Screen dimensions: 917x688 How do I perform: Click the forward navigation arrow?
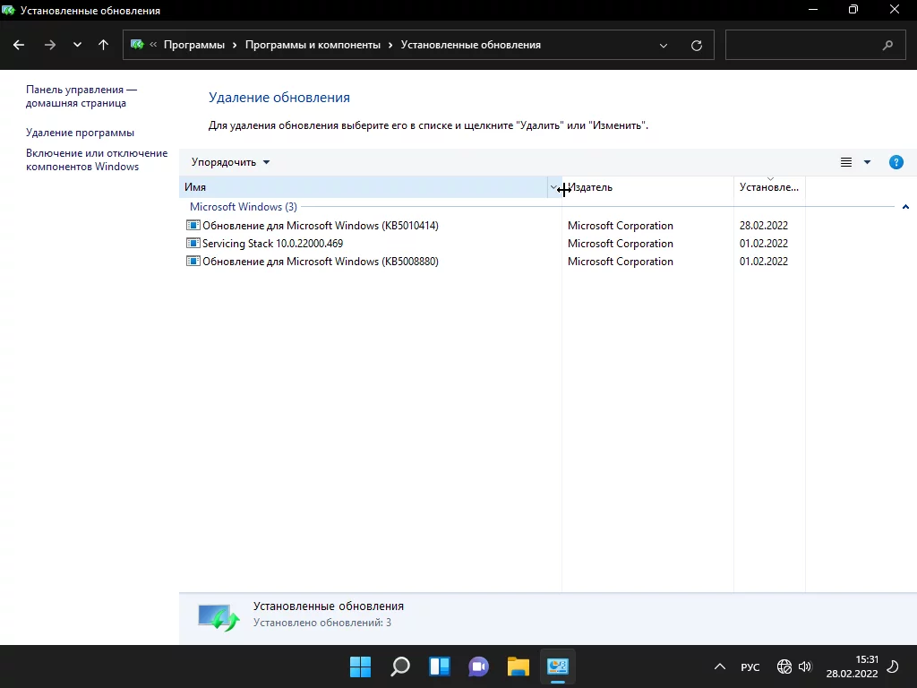pos(50,45)
